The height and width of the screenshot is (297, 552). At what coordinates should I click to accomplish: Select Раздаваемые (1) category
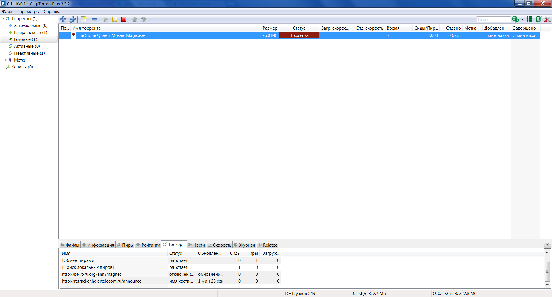point(30,33)
